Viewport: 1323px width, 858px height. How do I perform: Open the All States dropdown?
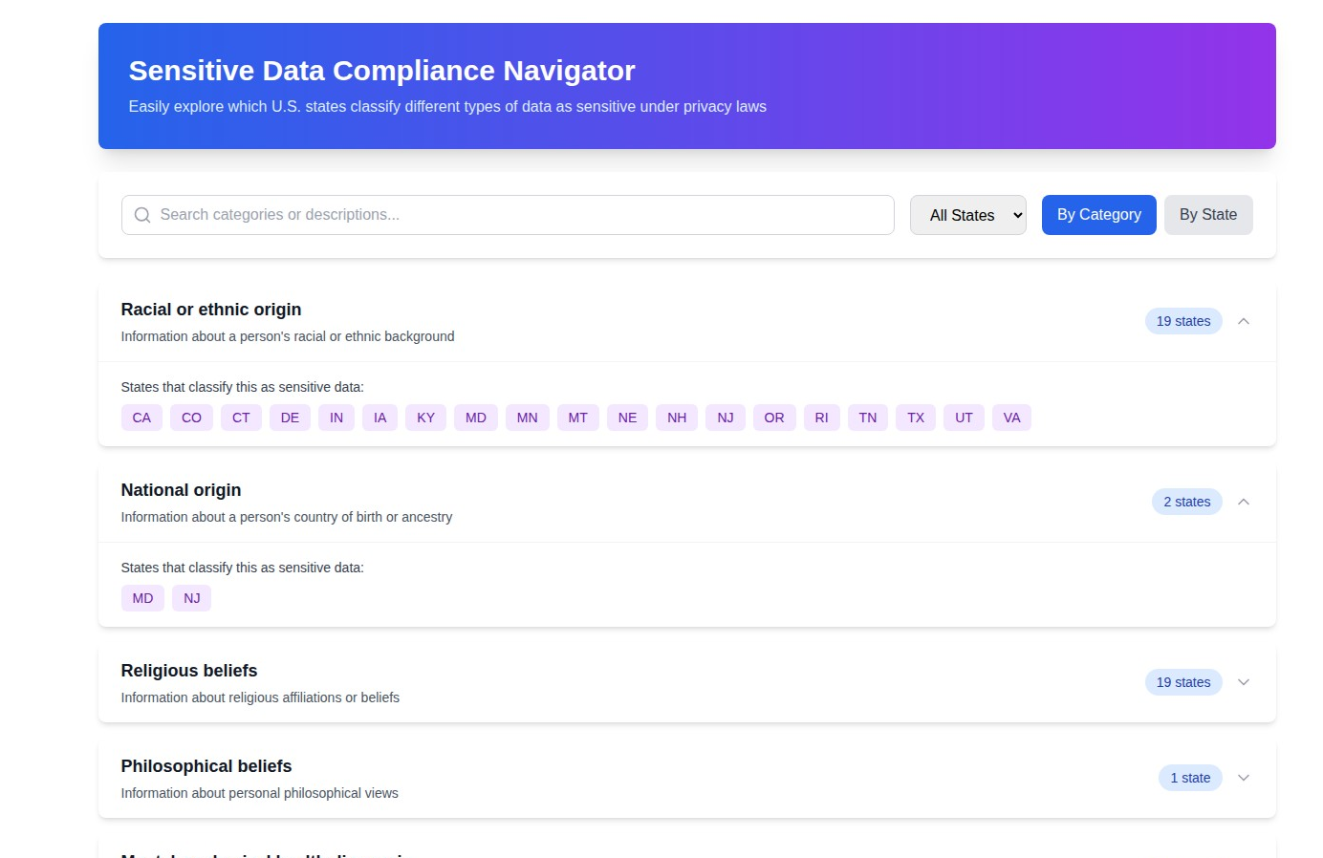tap(967, 215)
